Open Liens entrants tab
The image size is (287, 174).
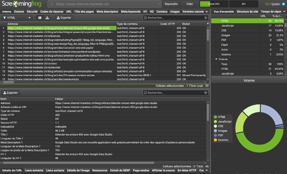[34, 170]
